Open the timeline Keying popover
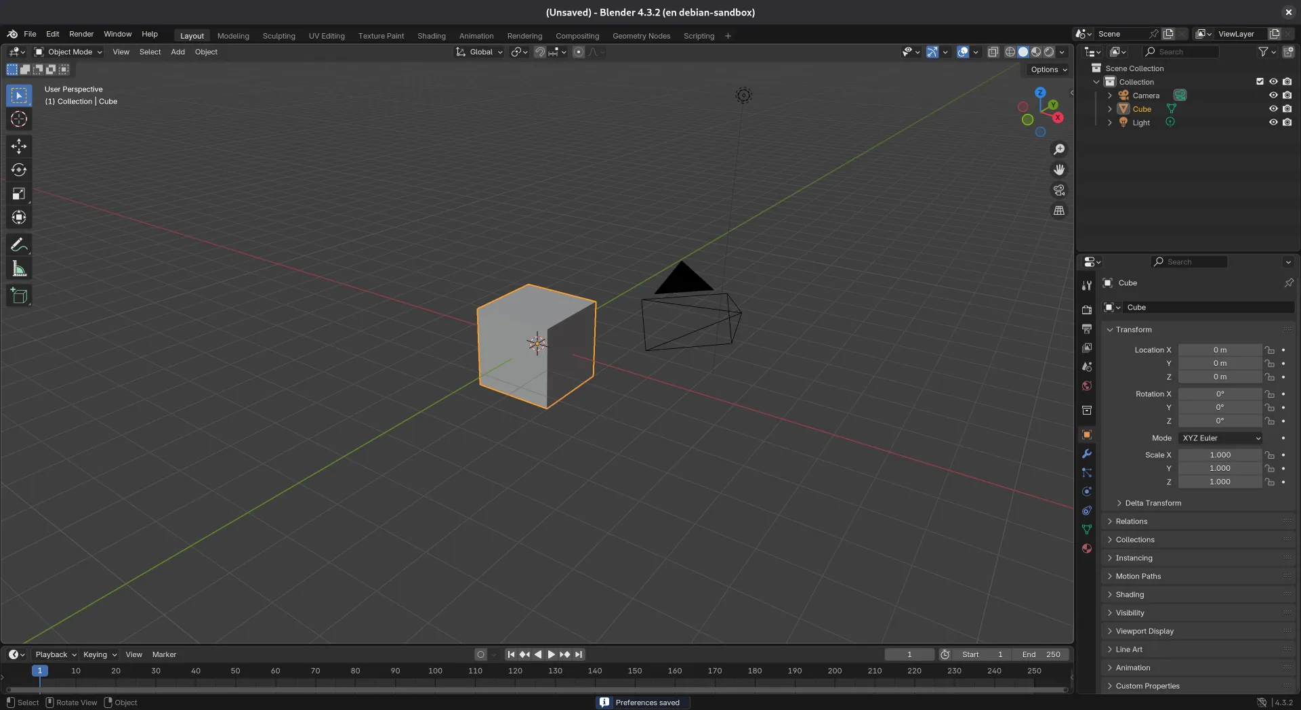Image resolution: width=1301 pixels, height=710 pixels. [x=100, y=654]
